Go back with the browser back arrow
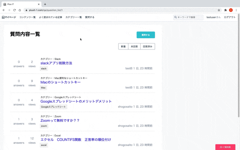Screen dimensions: 240x150 pyautogui.click(x=4, y=10)
